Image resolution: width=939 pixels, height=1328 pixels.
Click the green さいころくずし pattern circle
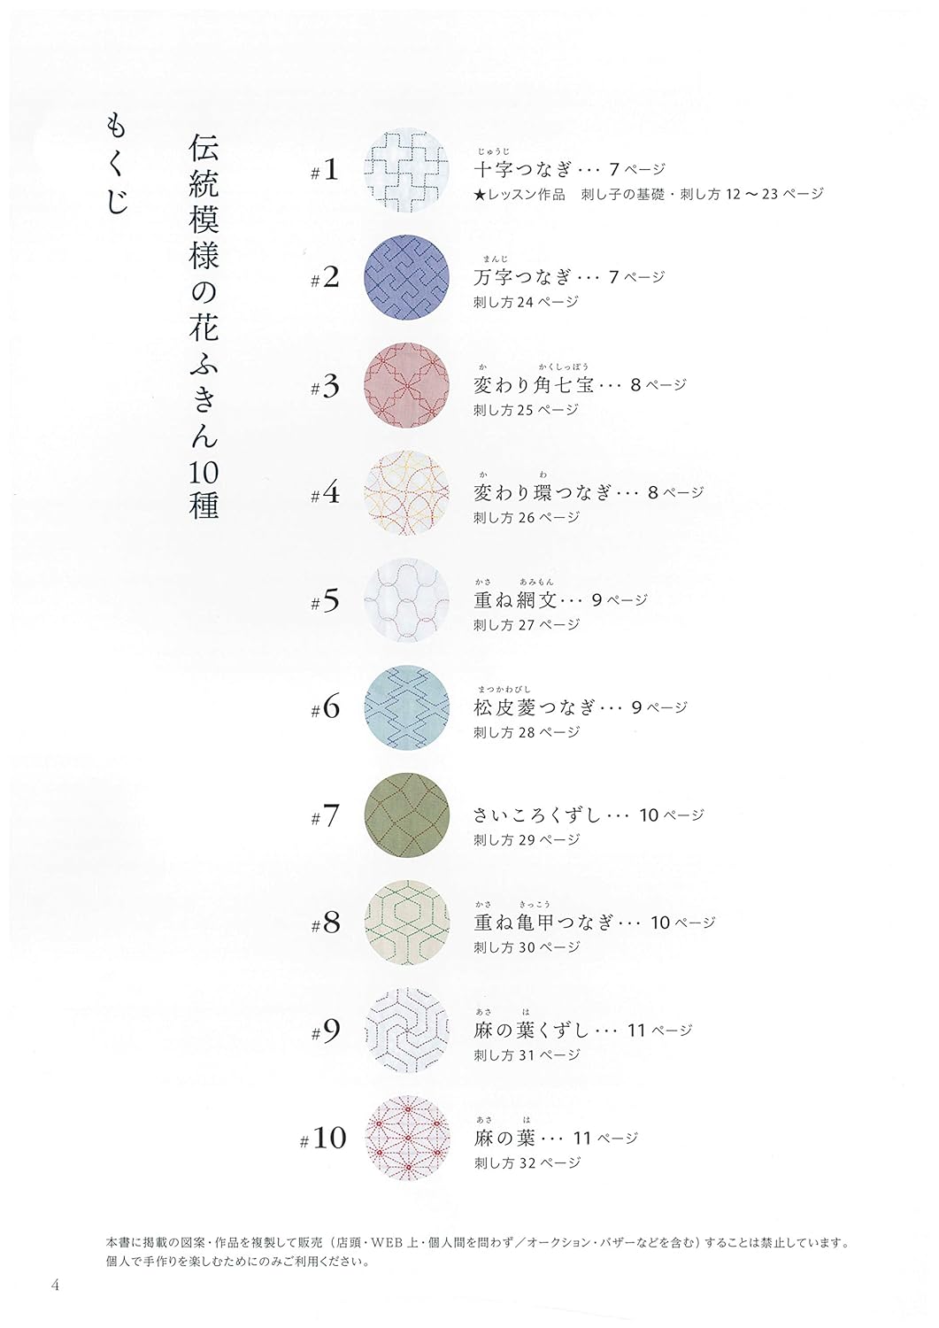406,816
